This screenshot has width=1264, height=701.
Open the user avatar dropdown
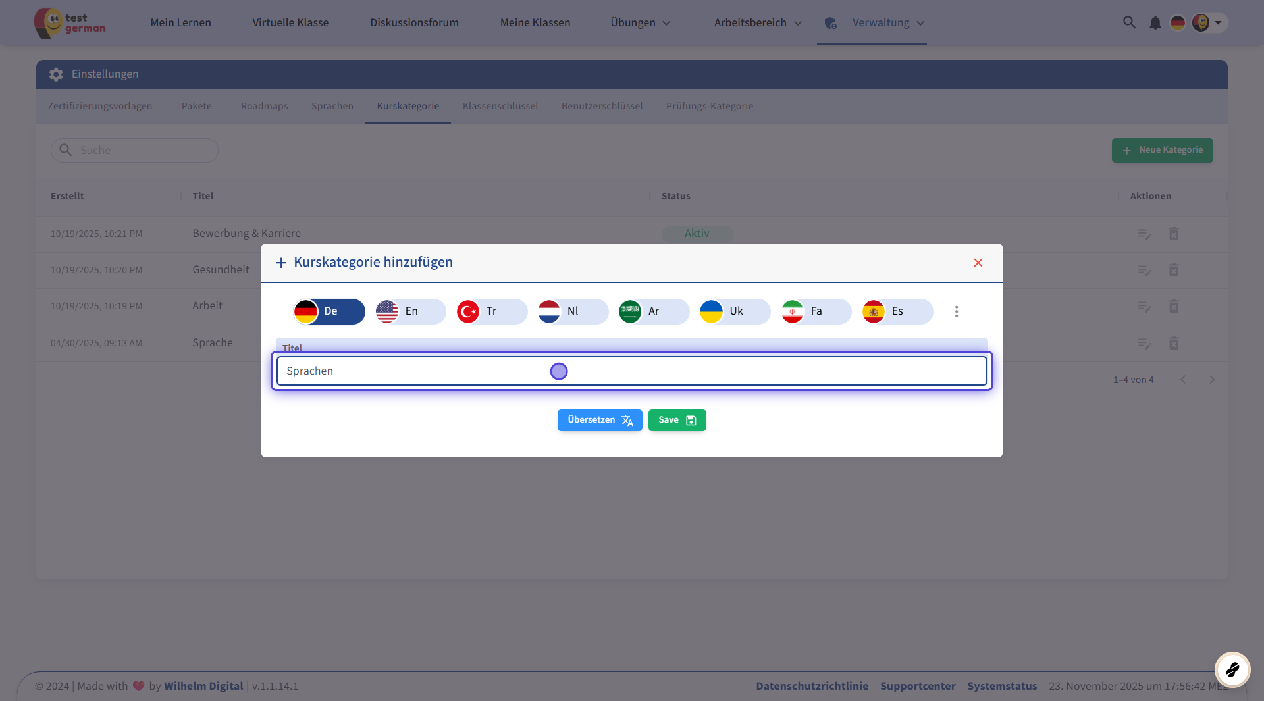[x=1209, y=23]
